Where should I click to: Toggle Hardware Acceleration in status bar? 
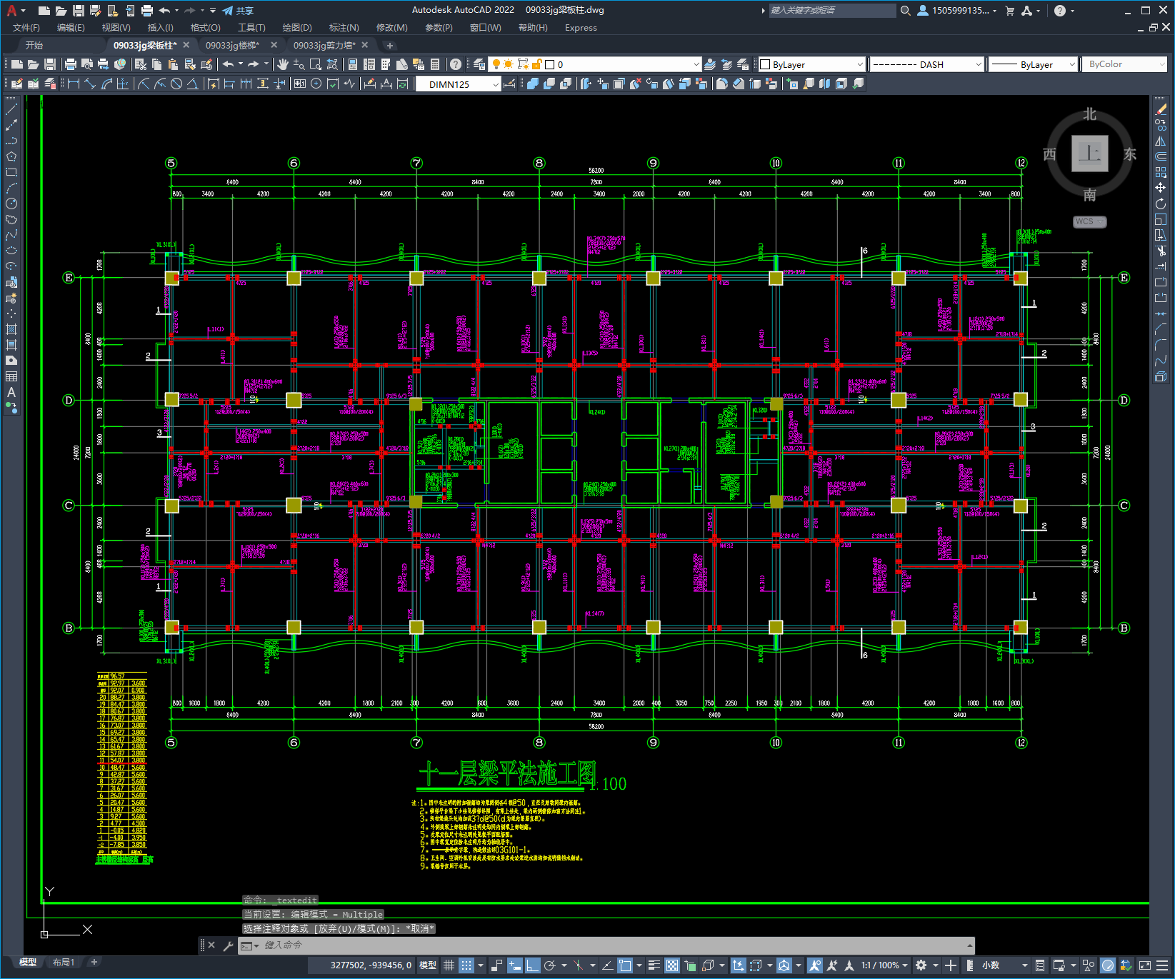(x=1108, y=965)
